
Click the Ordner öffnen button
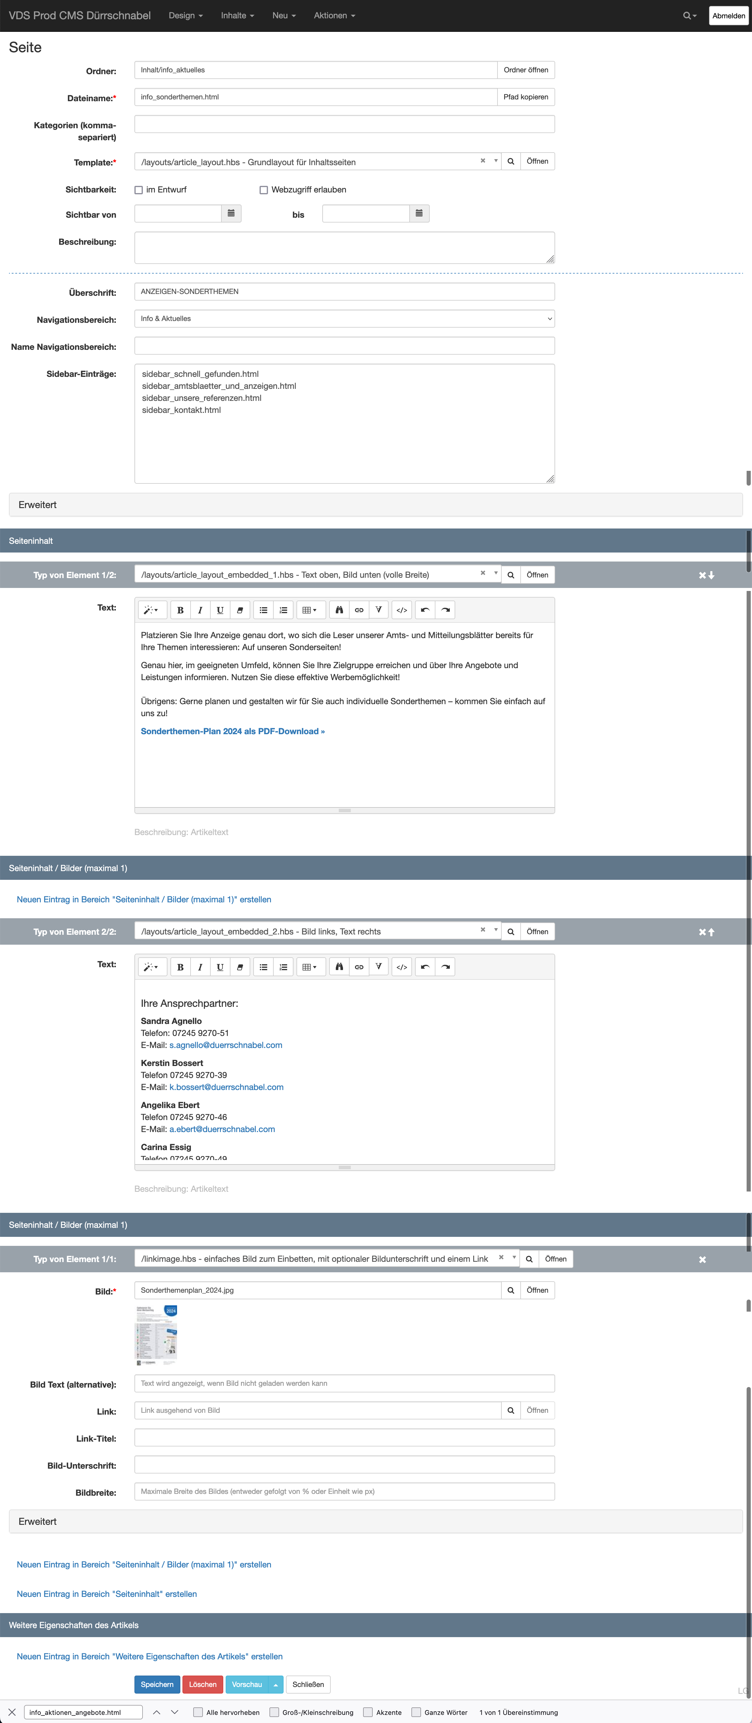[526, 70]
